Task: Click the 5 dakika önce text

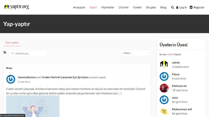Action: pos(181,67)
